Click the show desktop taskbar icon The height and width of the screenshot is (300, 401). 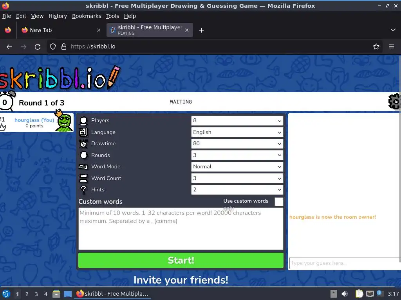tap(68, 294)
